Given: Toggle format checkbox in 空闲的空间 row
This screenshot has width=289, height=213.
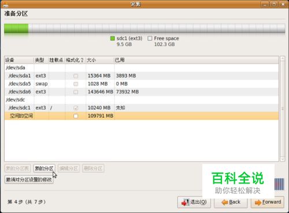Looking at the screenshot, I should point(76,116).
